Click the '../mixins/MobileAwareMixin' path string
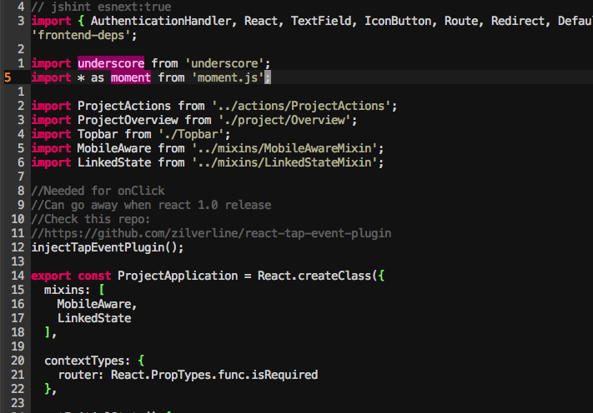This screenshot has width=593, height=413. [x=284, y=148]
